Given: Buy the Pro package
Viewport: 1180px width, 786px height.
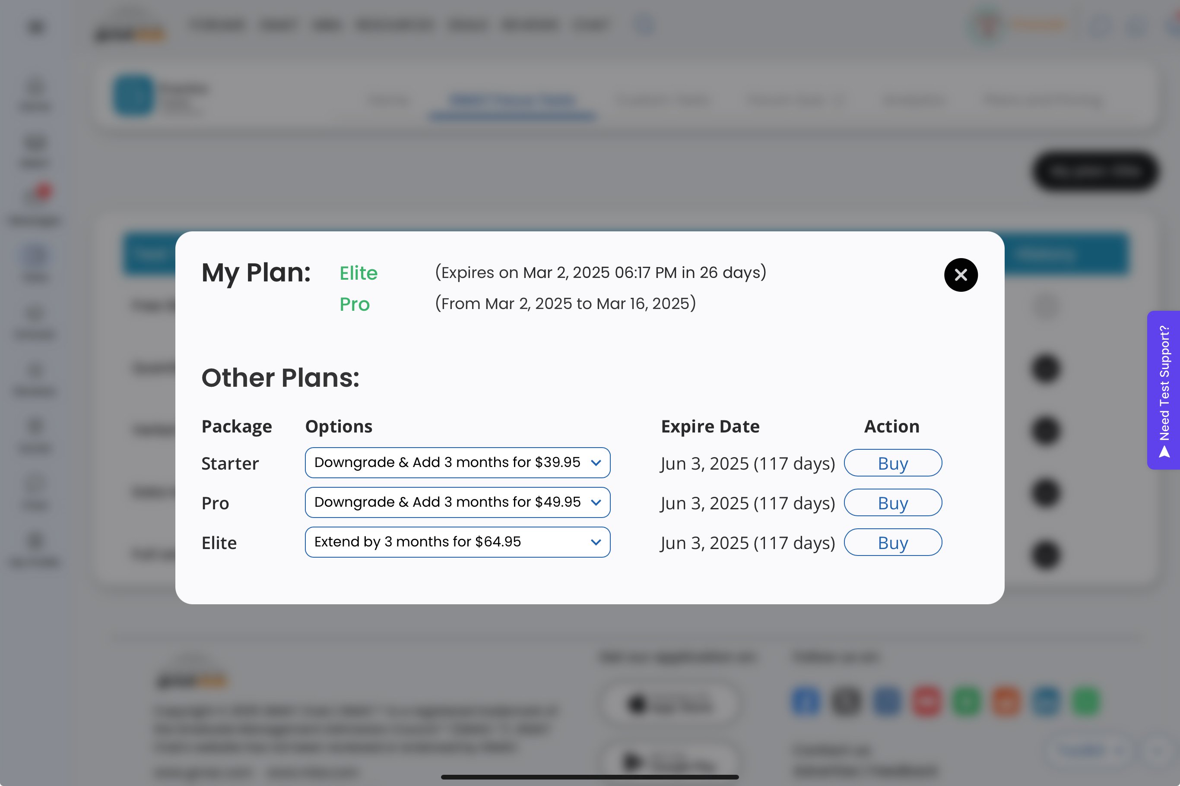Looking at the screenshot, I should [892, 502].
